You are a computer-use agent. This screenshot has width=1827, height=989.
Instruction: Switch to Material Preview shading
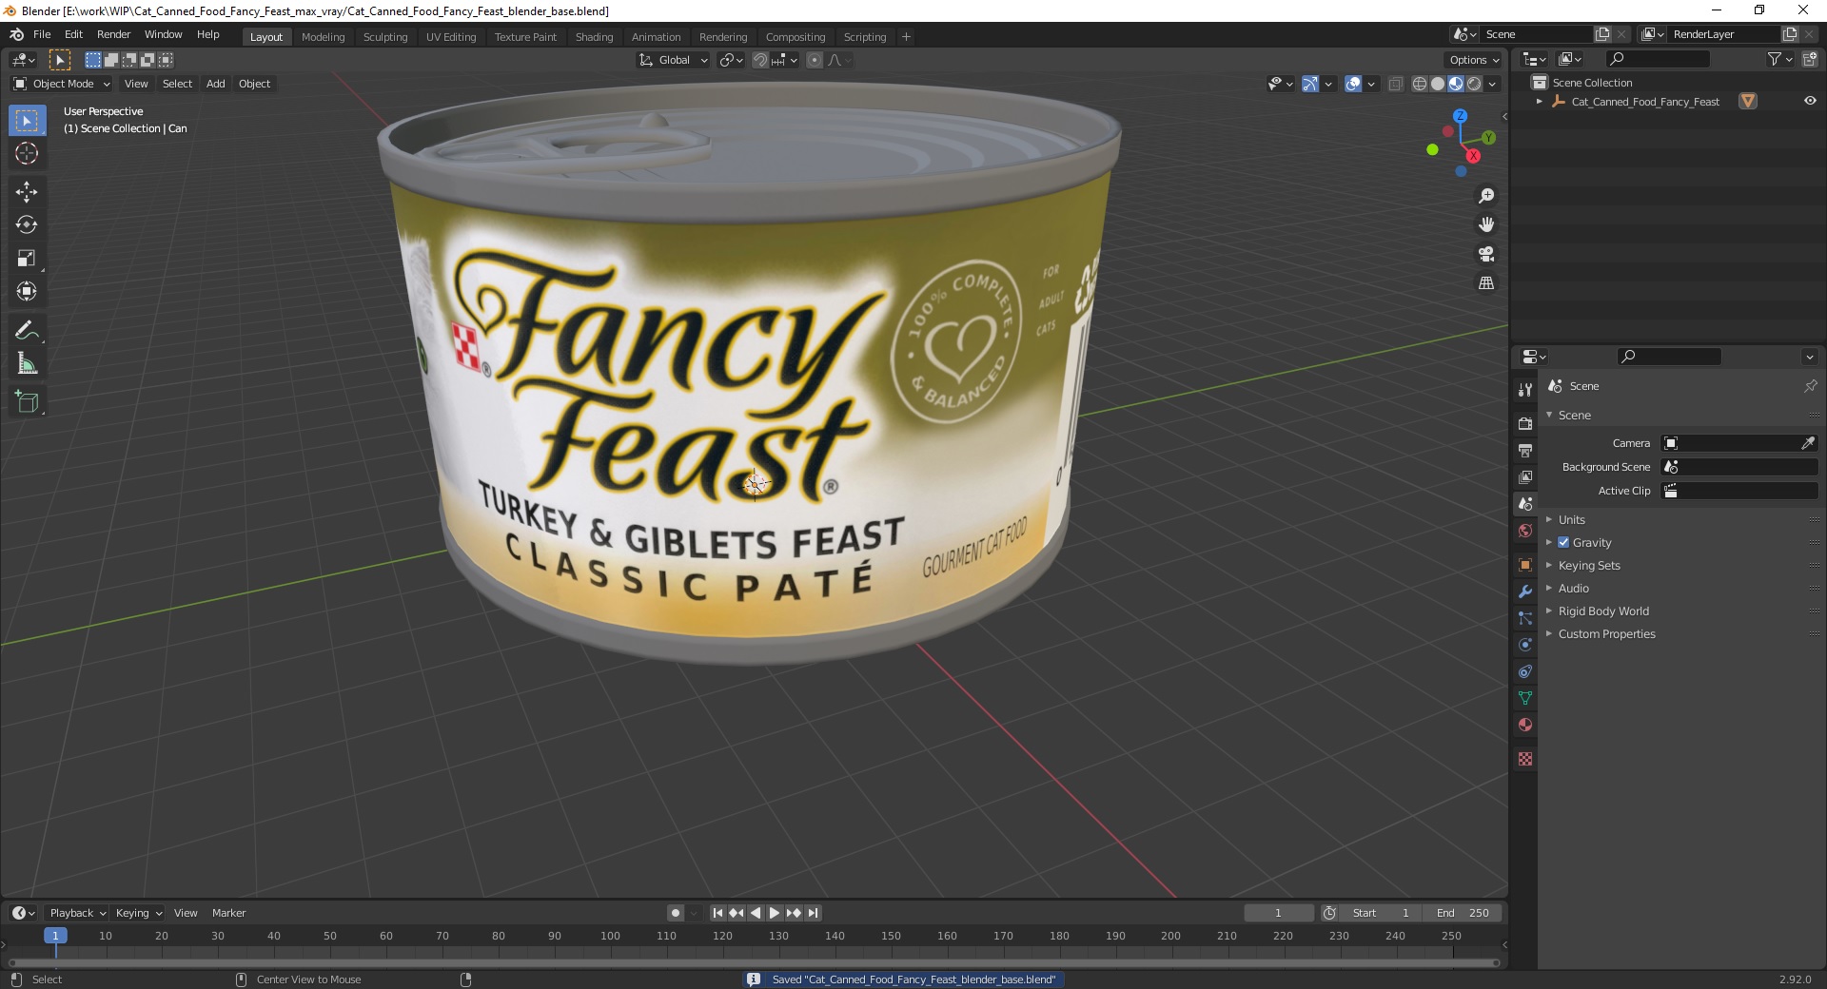[x=1456, y=84]
